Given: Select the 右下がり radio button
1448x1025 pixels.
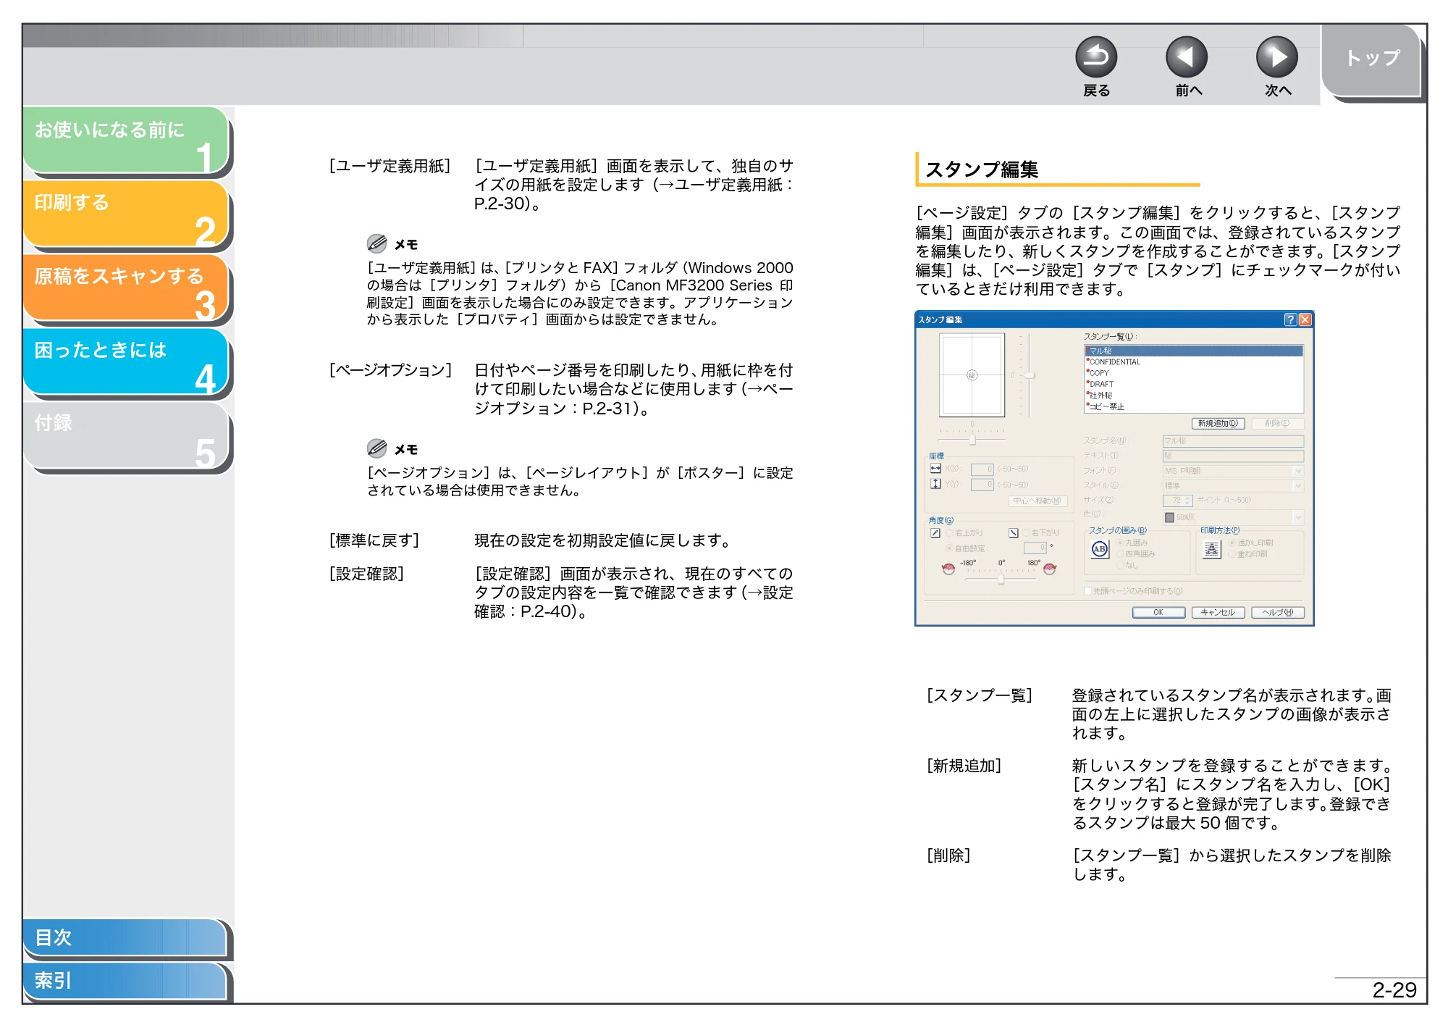Looking at the screenshot, I should [x=1026, y=533].
